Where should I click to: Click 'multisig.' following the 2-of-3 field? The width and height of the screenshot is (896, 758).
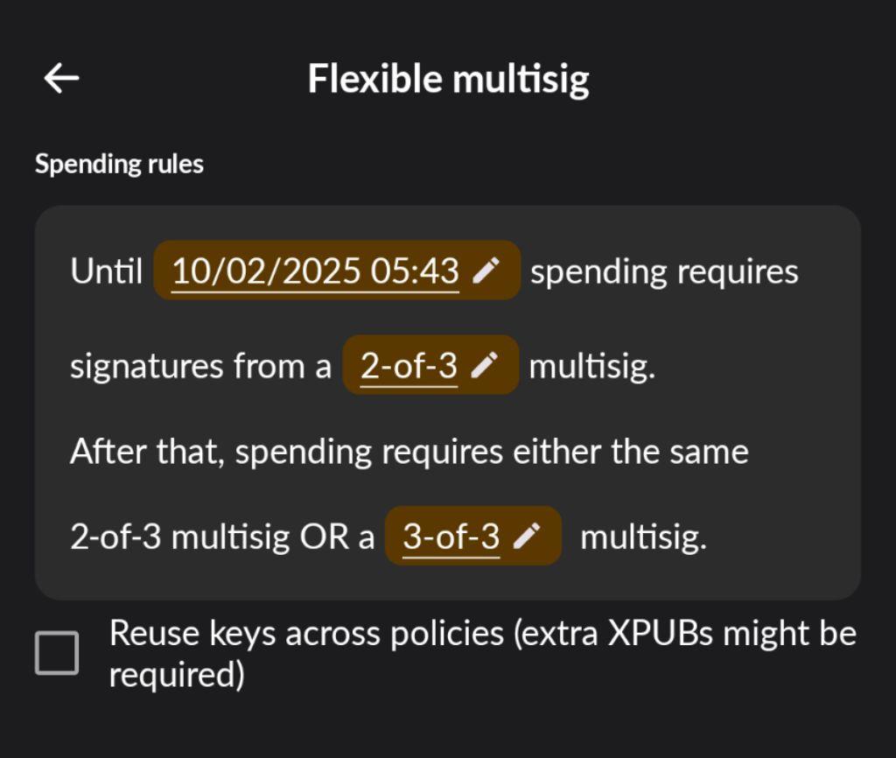pos(591,366)
